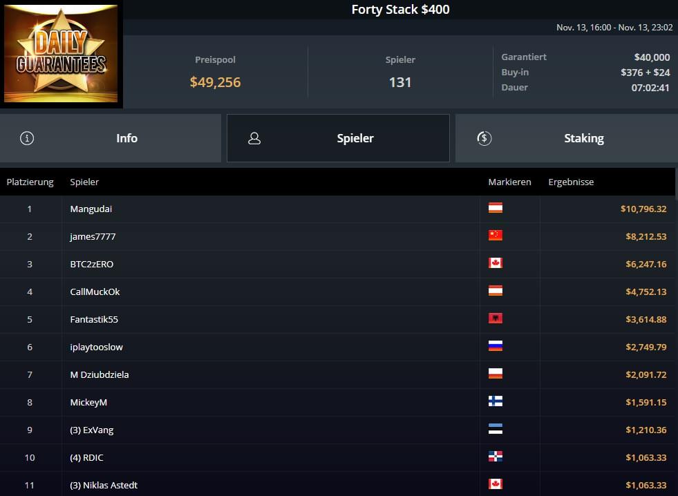Click MickeyM's Finland flag icon
Screen dimensions: 678x496
click(496, 401)
